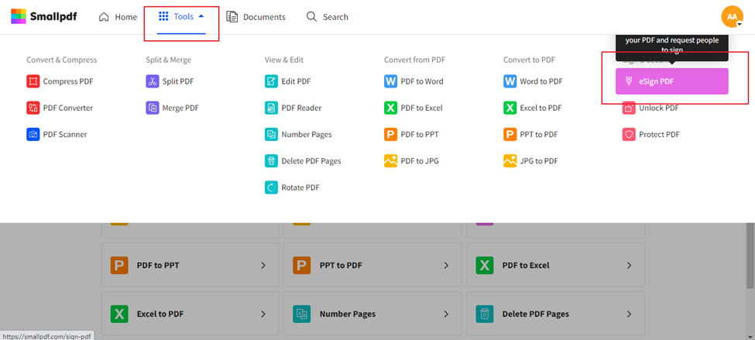755x340 pixels.
Task: Open Merge PDF link text
Action: pyautogui.click(x=180, y=108)
